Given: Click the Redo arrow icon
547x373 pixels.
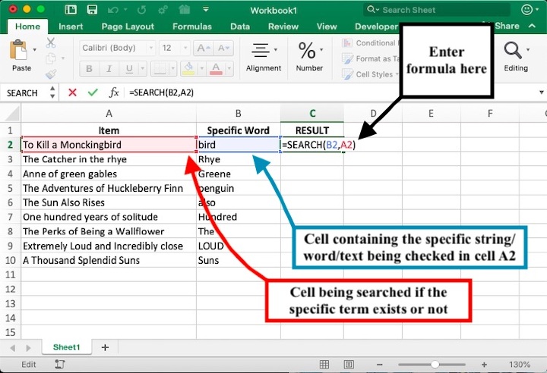Looking at the screenshot, I should pyautogui.click(x=141, y=10).
